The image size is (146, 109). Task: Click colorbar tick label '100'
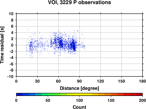point(79,100)
